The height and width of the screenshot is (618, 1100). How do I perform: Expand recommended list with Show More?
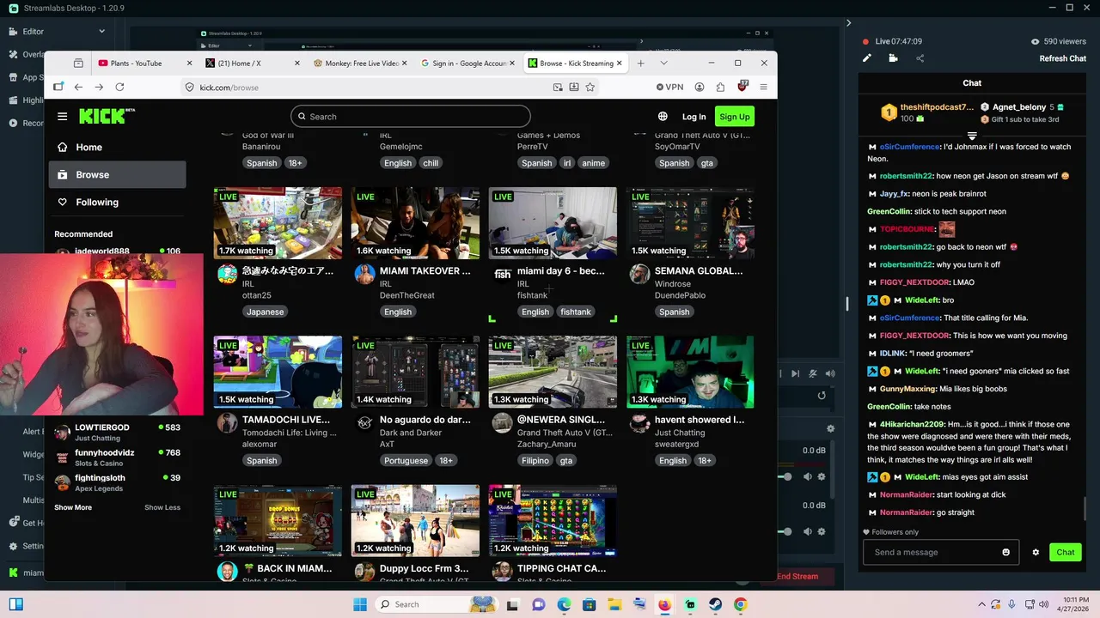(73, 507)
